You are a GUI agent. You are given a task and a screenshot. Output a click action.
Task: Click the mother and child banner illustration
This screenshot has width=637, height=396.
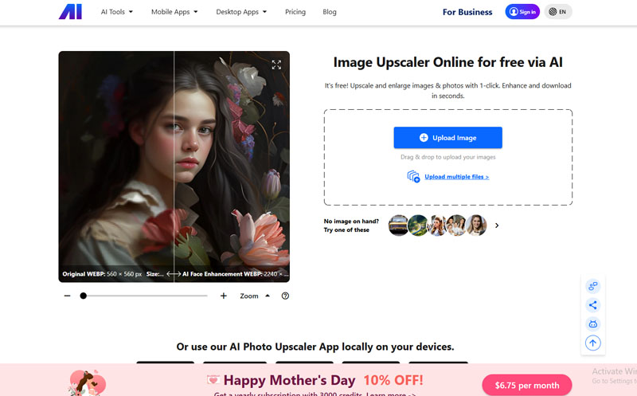tap(87, 382)
